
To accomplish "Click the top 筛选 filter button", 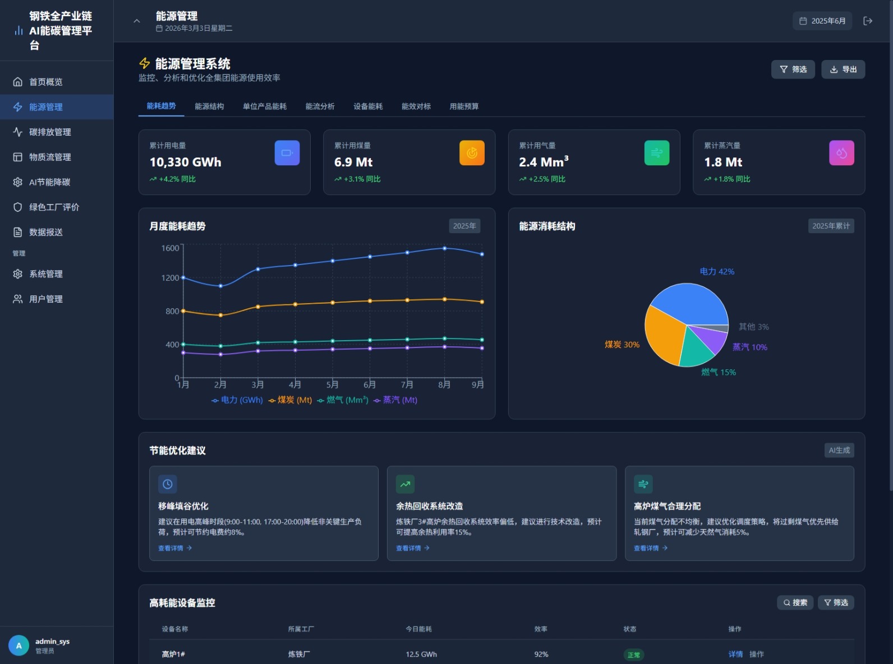I will (793, 69).
